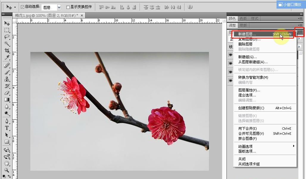Switch to the 色板 tab

click(x=243, y=19)
